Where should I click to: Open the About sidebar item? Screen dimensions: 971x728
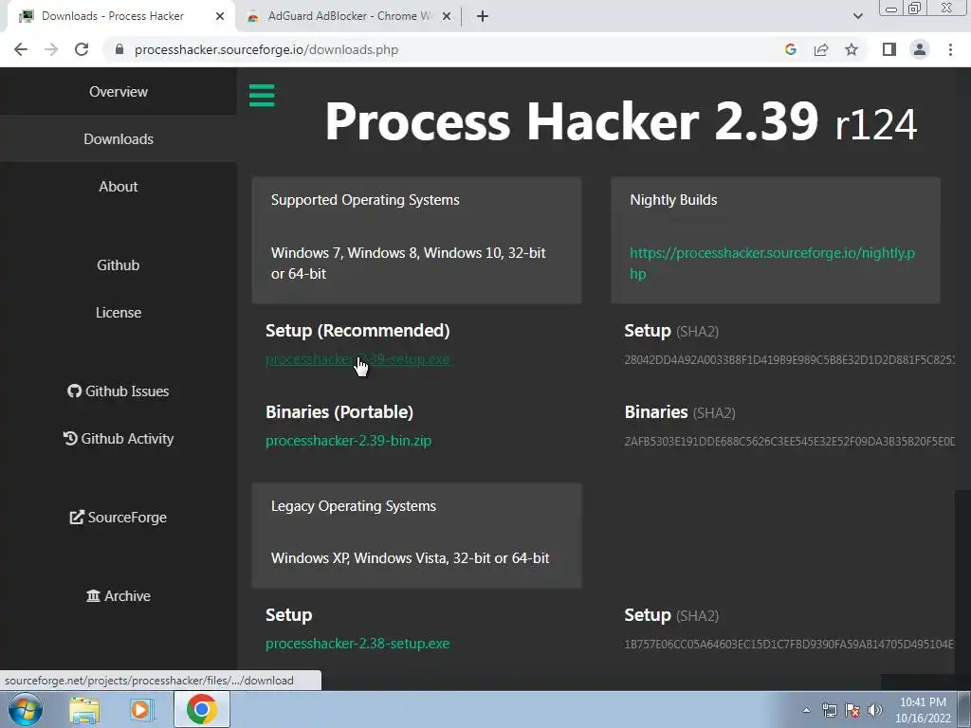[x=119, y=187]
